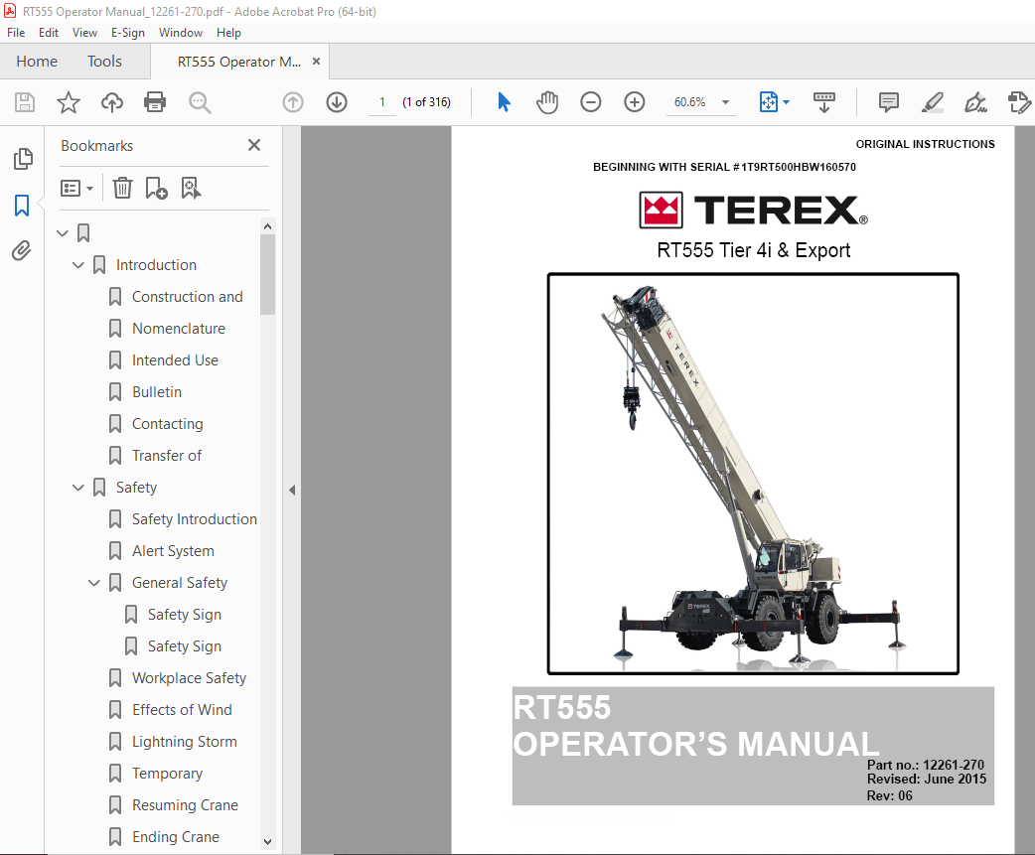Open the Highlight tool
Viewport: 1035px width, 855px height.
(932, 102)
